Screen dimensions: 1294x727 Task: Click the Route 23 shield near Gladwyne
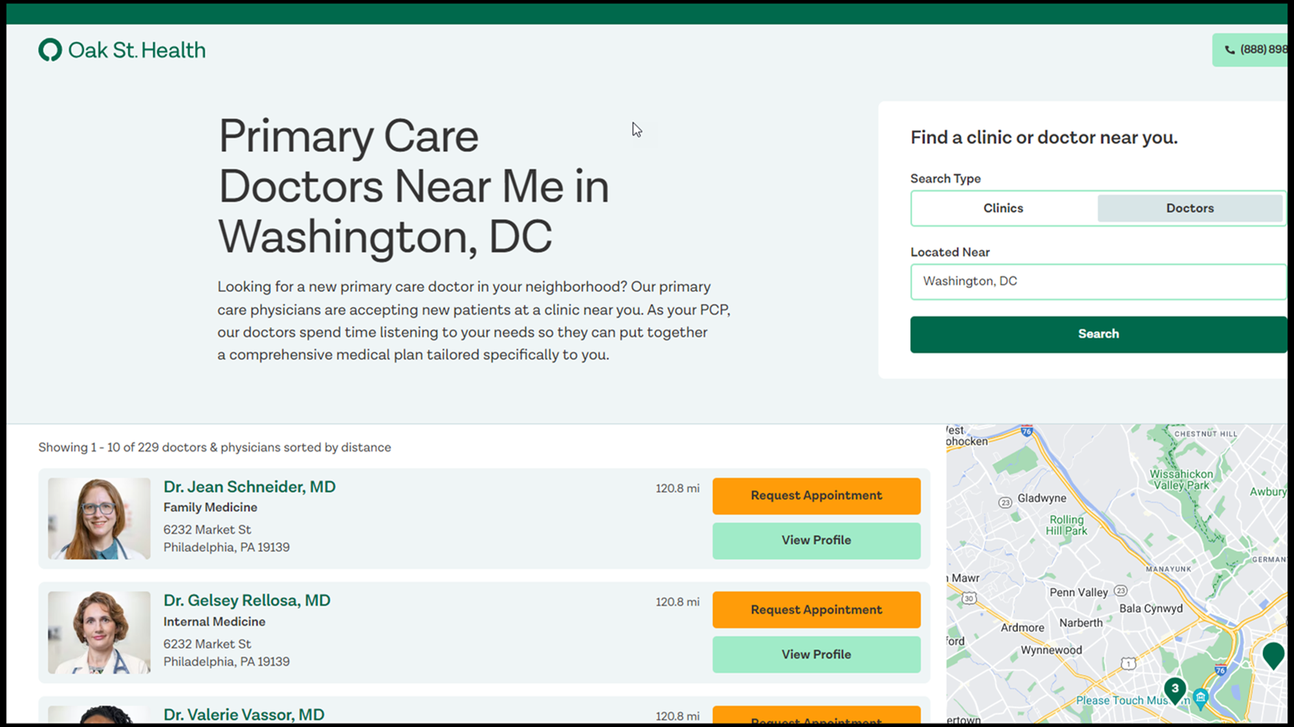coord(1005,502)
